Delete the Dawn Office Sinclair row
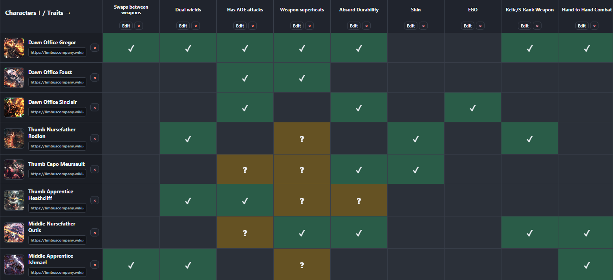613x280 pixels. pos(95,107)
